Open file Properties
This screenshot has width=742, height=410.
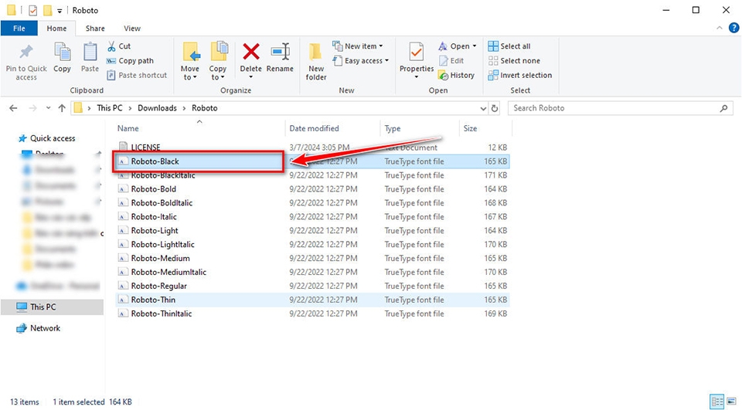point(417,60)
